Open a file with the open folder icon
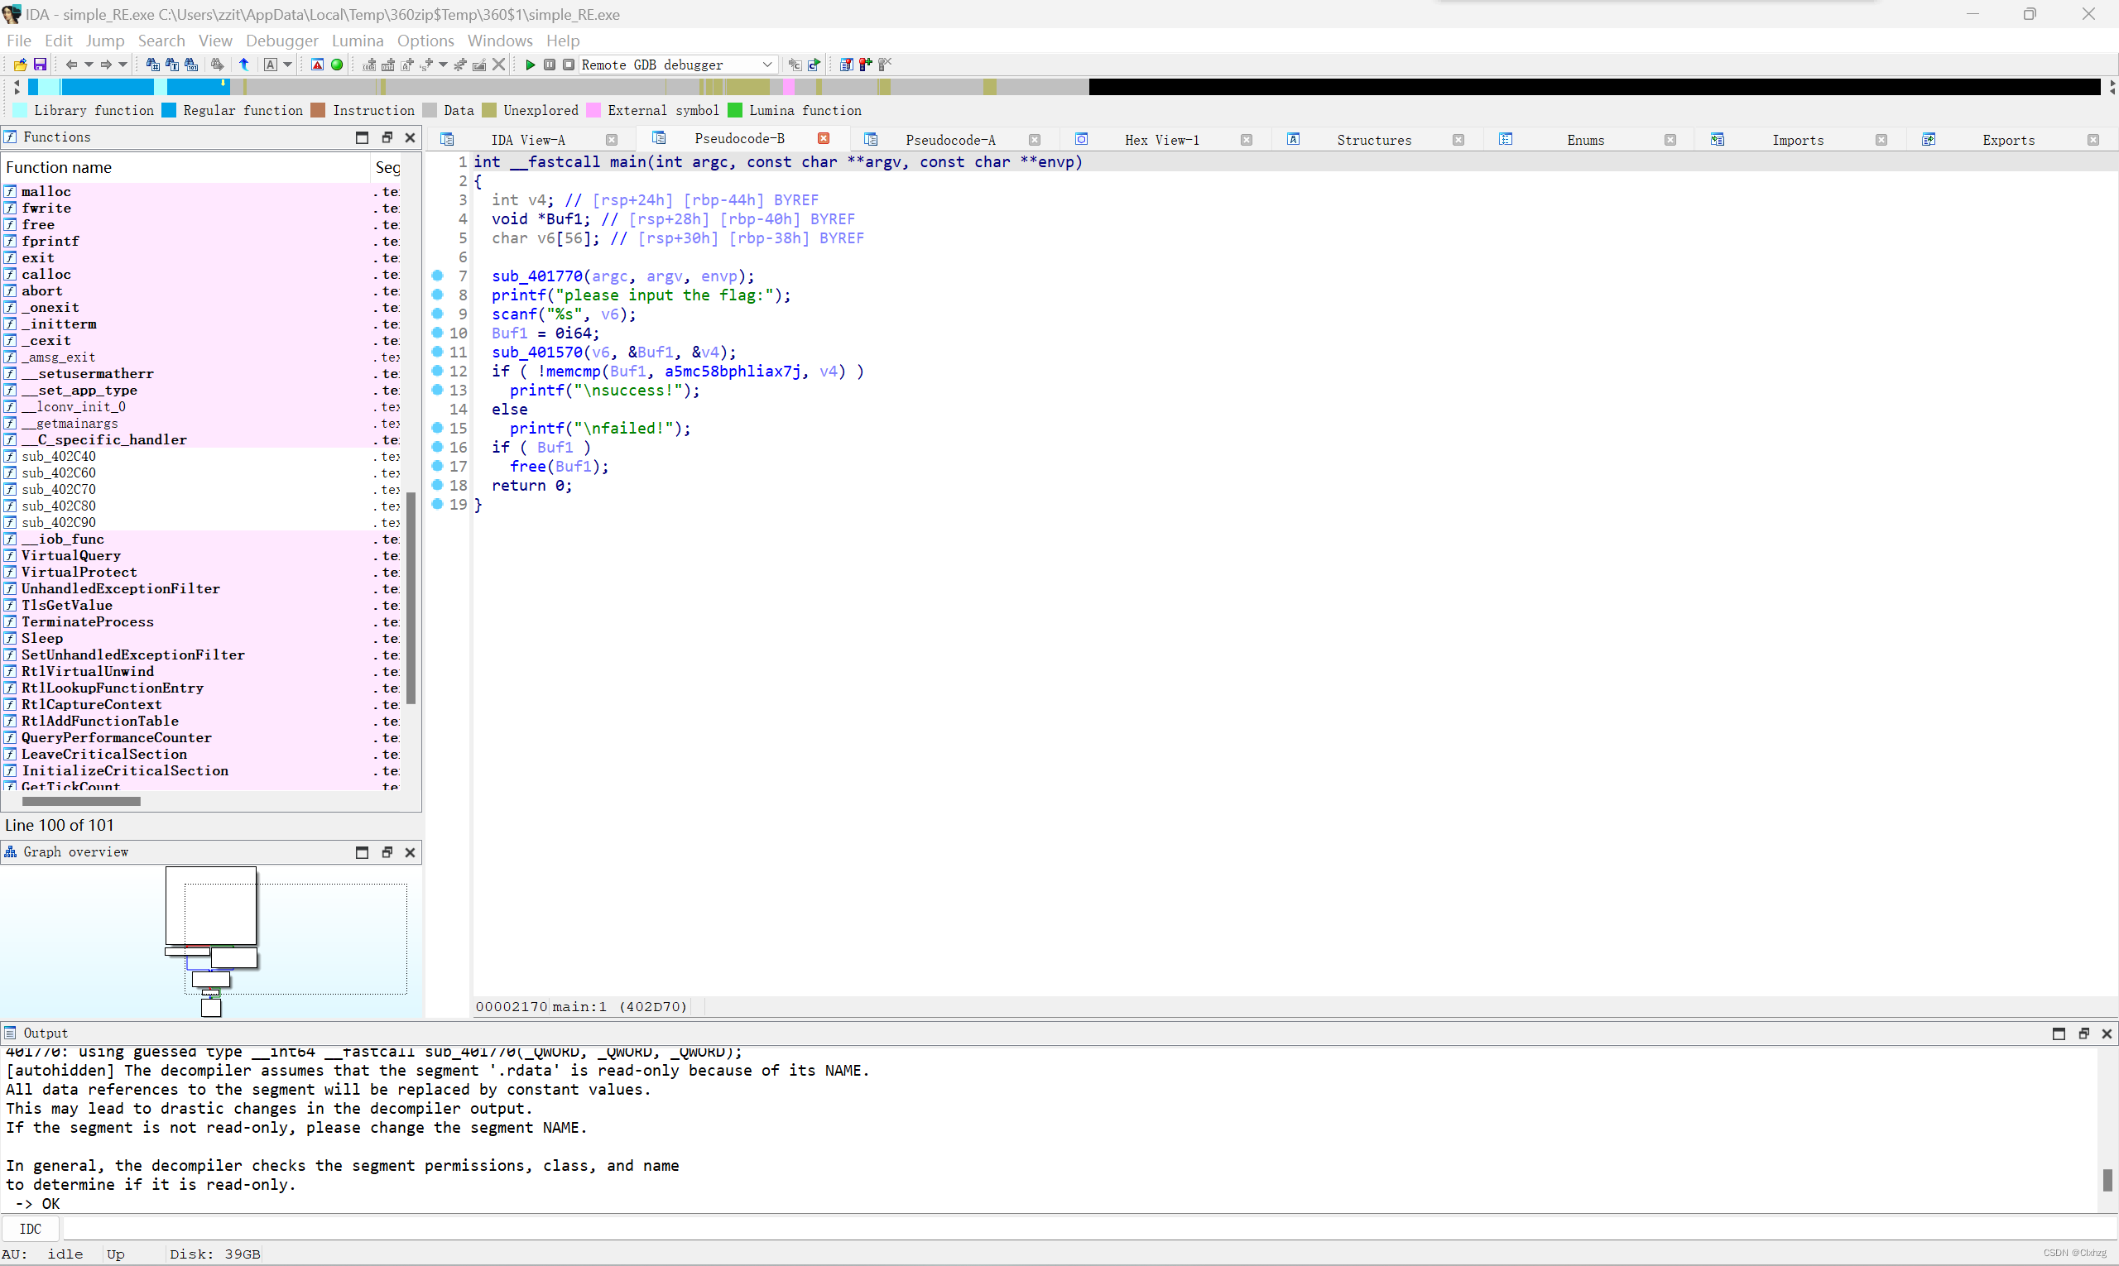 [20, 64]
